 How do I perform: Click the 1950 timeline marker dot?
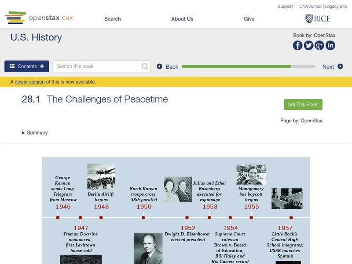(143, 217)
